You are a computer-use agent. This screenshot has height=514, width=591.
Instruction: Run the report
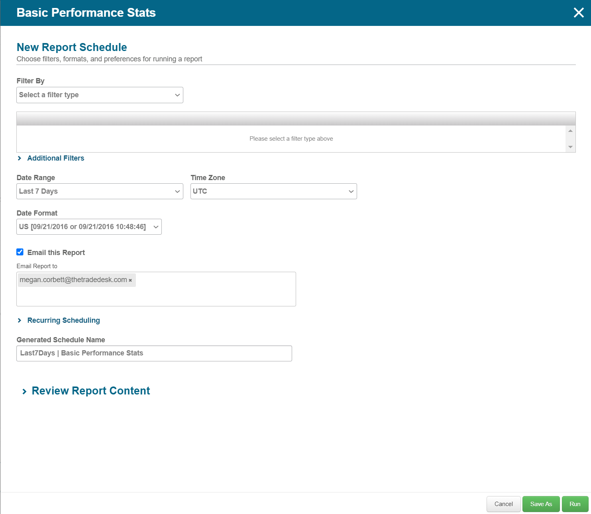[x=575, y=504]
